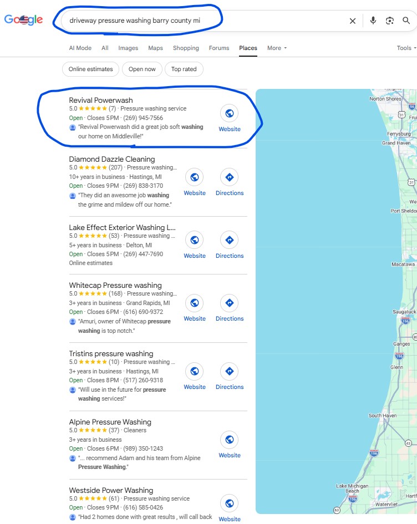
Task: Click Port Sheldon label on the map
Action: tap(403, 211)
